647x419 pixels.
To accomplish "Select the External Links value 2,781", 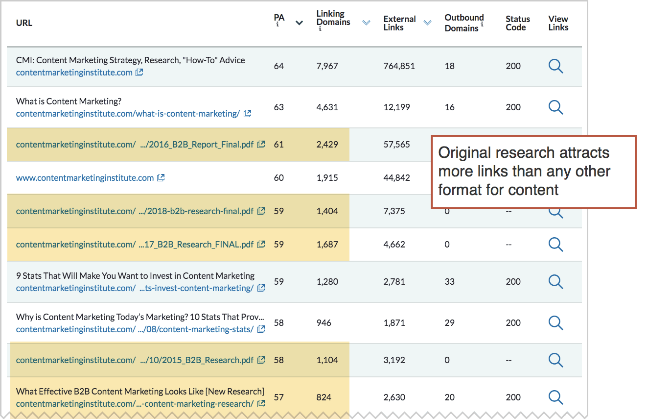I will (394, 282).
